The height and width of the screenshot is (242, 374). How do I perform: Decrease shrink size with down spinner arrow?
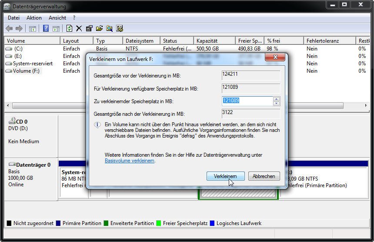[x=277, y=103]
